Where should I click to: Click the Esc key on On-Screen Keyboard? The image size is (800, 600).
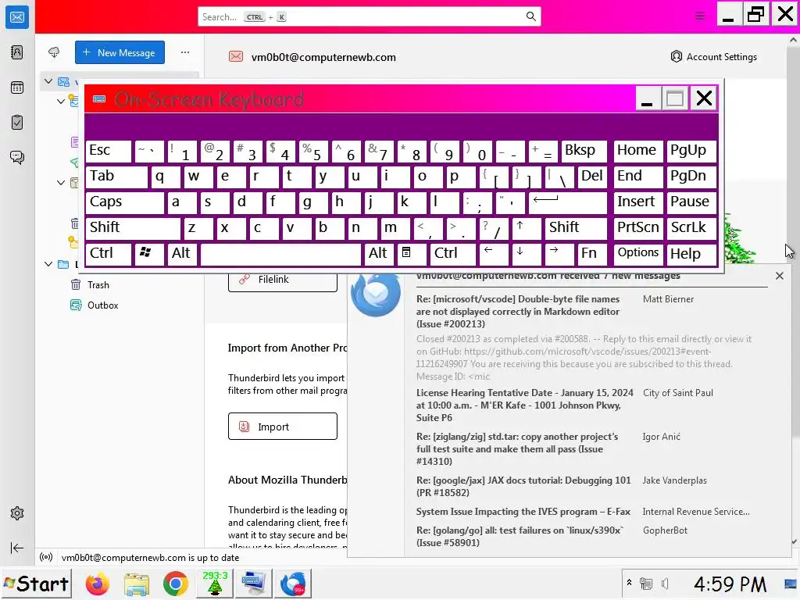point(109,151)
